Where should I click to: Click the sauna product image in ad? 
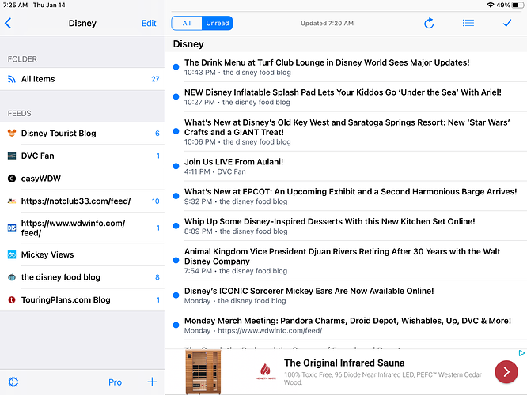pos(203,372)
